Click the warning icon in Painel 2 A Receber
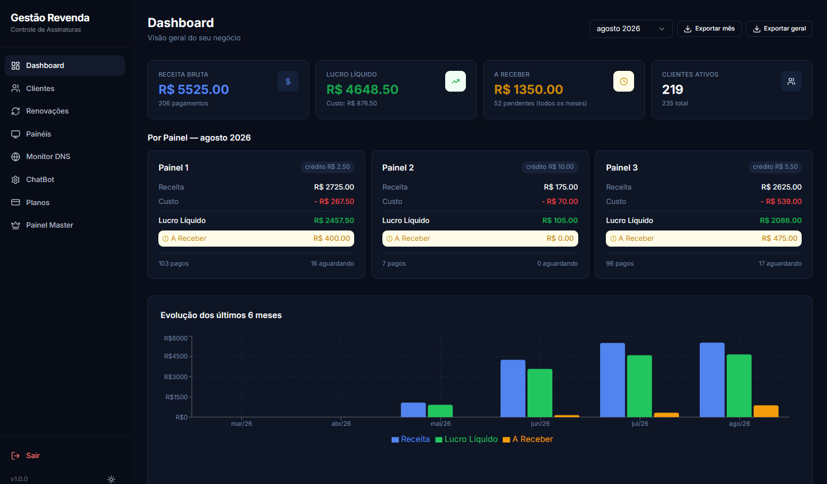The image size is (827, 484). tap(389, 239)
